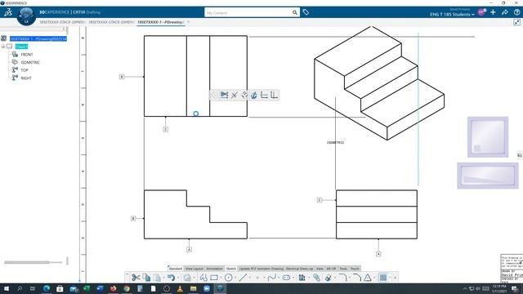Click the share arrow icon
The image size is (523, 294).
[505, 12]
